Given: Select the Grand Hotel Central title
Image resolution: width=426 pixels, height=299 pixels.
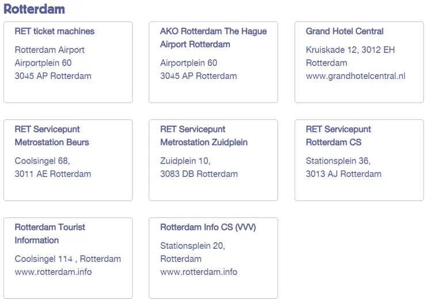Looking at the screenshot, I should (344, 31).
